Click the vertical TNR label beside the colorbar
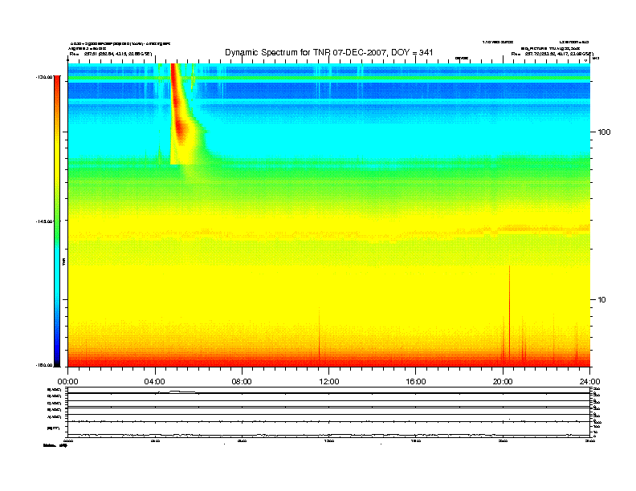 click(63, 262)
